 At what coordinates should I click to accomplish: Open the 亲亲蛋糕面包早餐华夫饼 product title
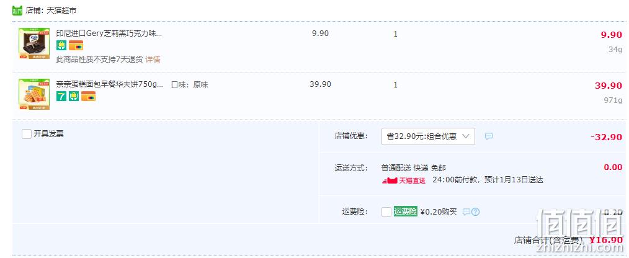[x=110, y=85]
